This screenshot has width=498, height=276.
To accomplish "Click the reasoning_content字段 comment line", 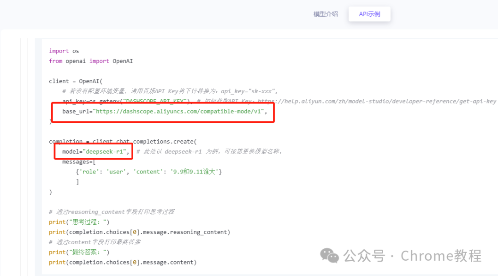I will [x=112, y=212].
